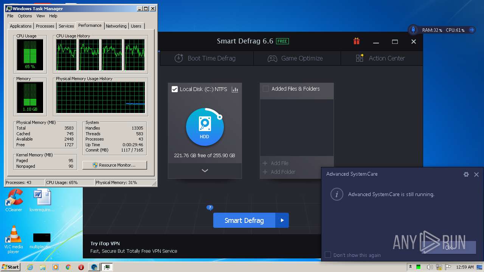Screen dimensions: 484x272
Task: Check Don't show this again
Action: coord(328,255)
